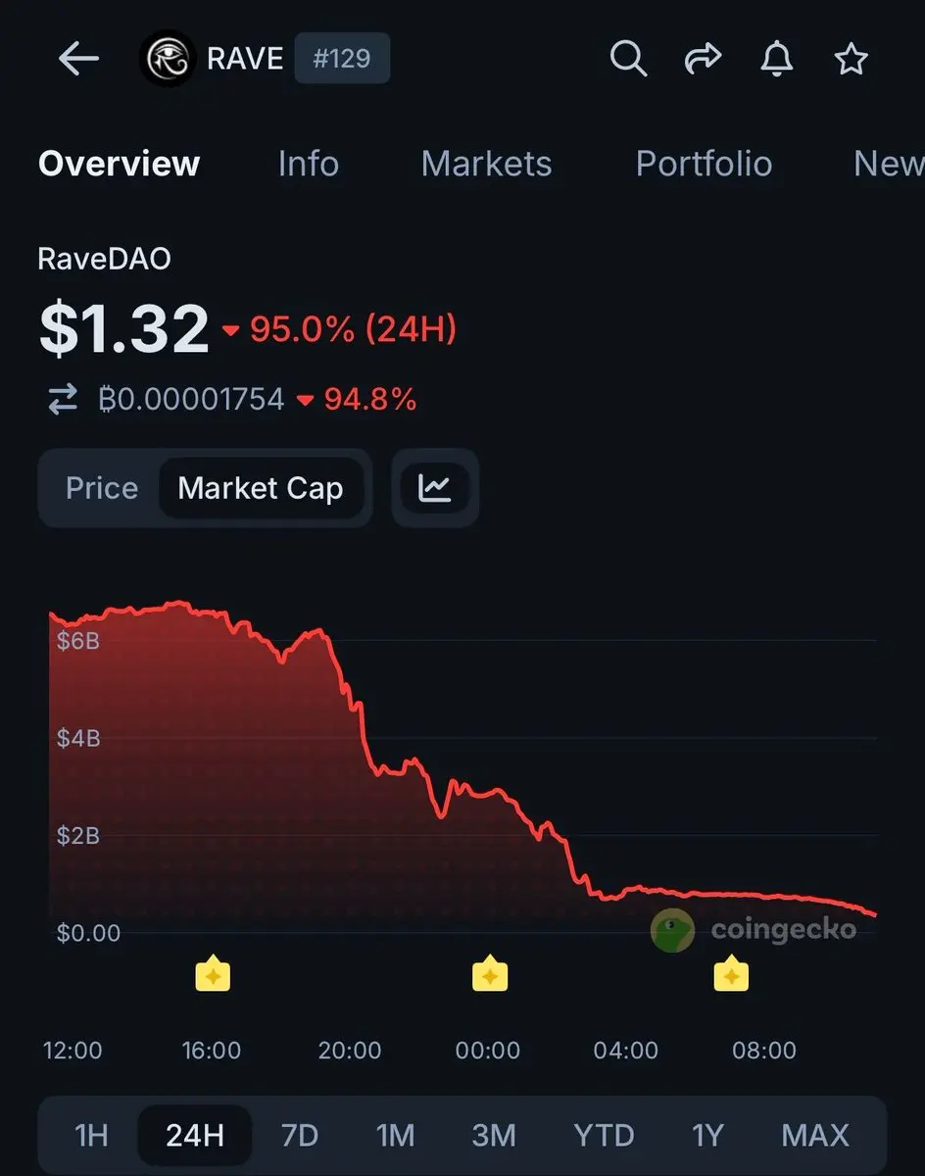Tap the event marker near 00:00
This screenshot has width=925, height=1176.
coord(489,975)
